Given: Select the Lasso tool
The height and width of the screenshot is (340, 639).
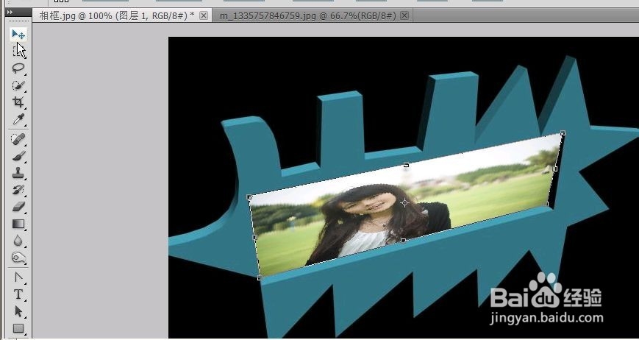Looking at the screenshot, I should 18,68.
